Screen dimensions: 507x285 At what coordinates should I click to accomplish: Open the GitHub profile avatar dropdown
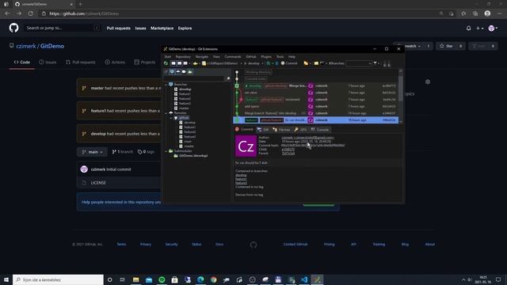click(x=493, y=28)
